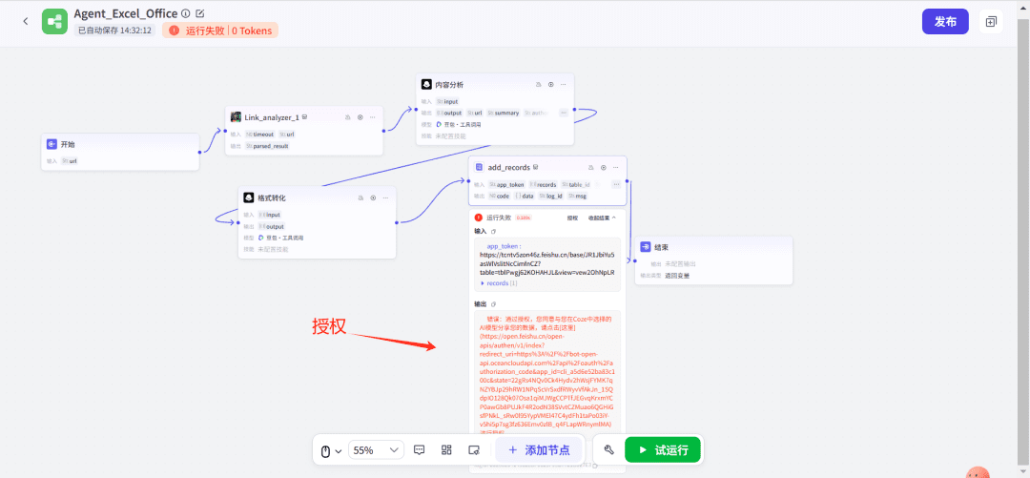Open the wrench debug tool icon

pyautogui.click(x=609, y=450)
